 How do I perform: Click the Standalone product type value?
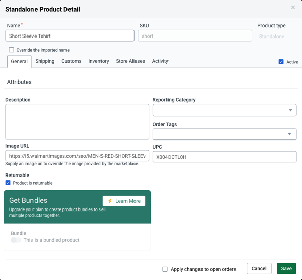point(272,37)
